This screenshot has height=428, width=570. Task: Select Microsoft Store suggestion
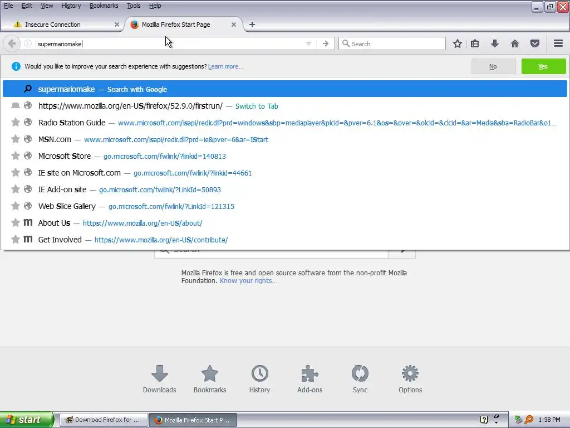click(284, 156)
